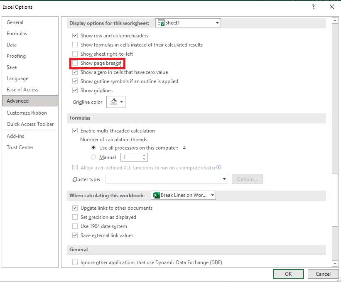Enable Show formulas in cells checkbox
Image resolution: width=341 pixels, height=282 pixels.
coord(75,44)
